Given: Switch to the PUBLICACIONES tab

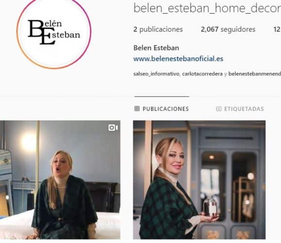Looking at the screenshot, I should pos(161,109).
